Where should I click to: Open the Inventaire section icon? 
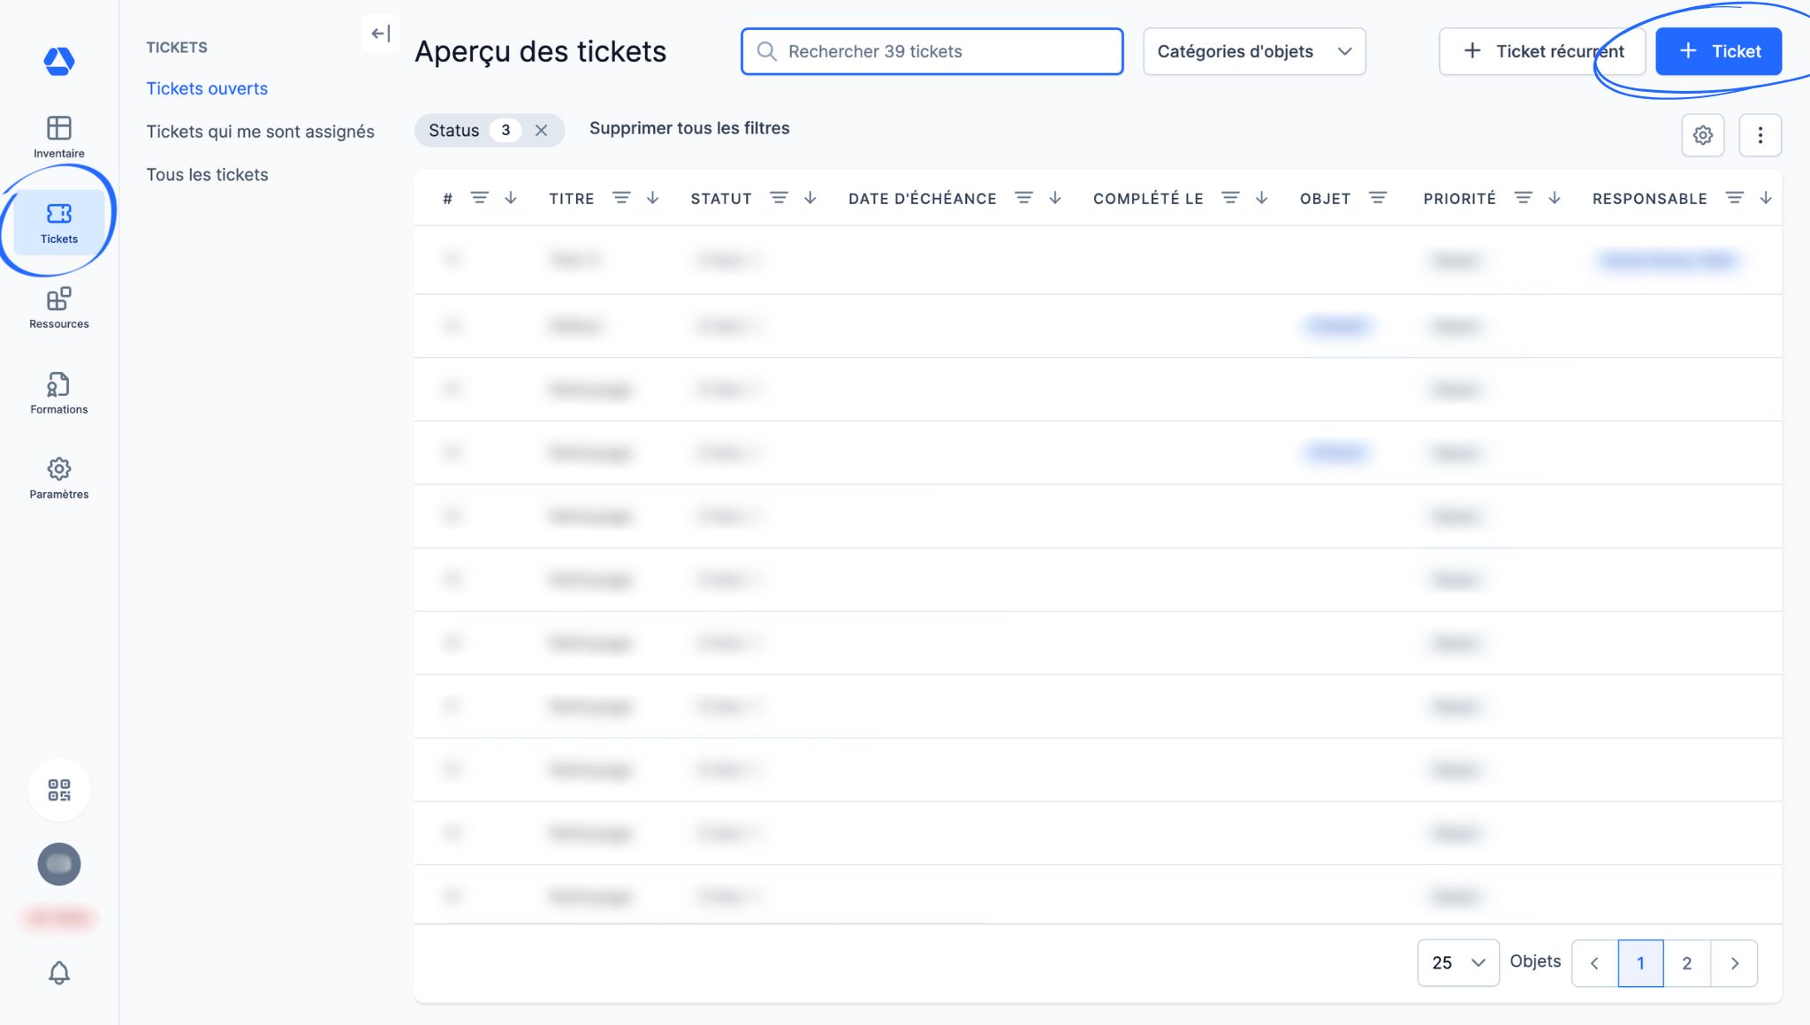click(59, 136)
